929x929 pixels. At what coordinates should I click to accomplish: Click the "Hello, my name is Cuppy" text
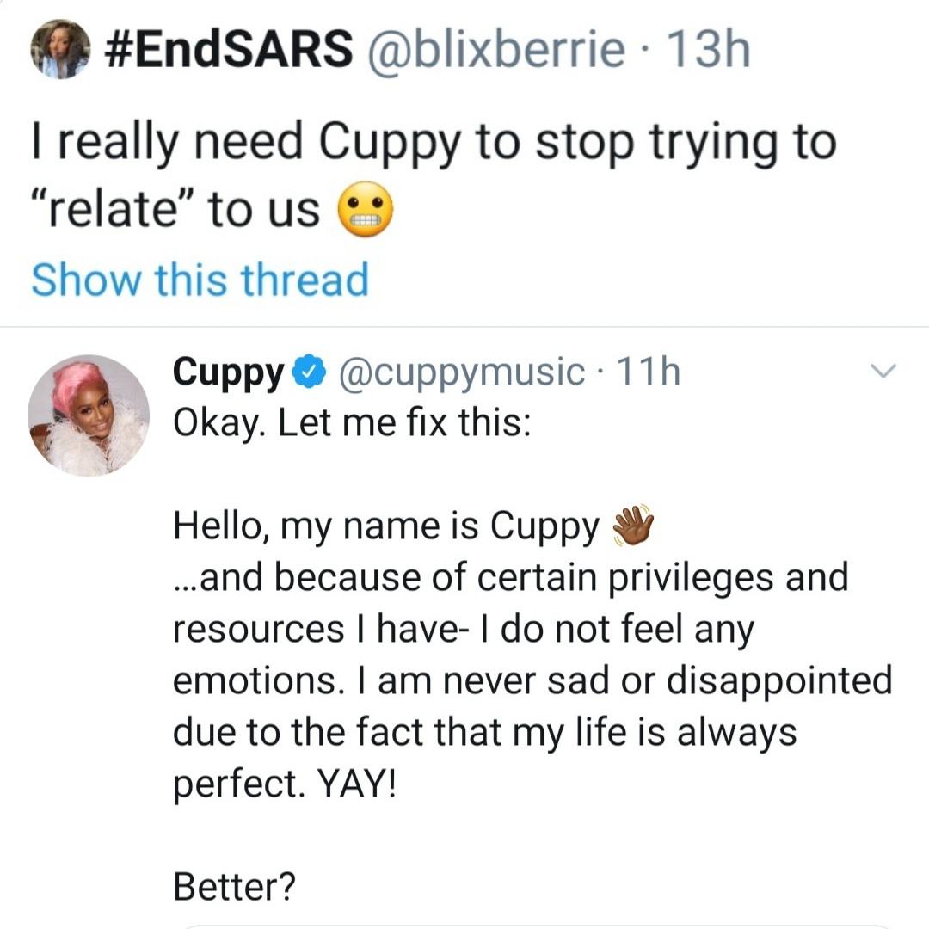[387, 527]
